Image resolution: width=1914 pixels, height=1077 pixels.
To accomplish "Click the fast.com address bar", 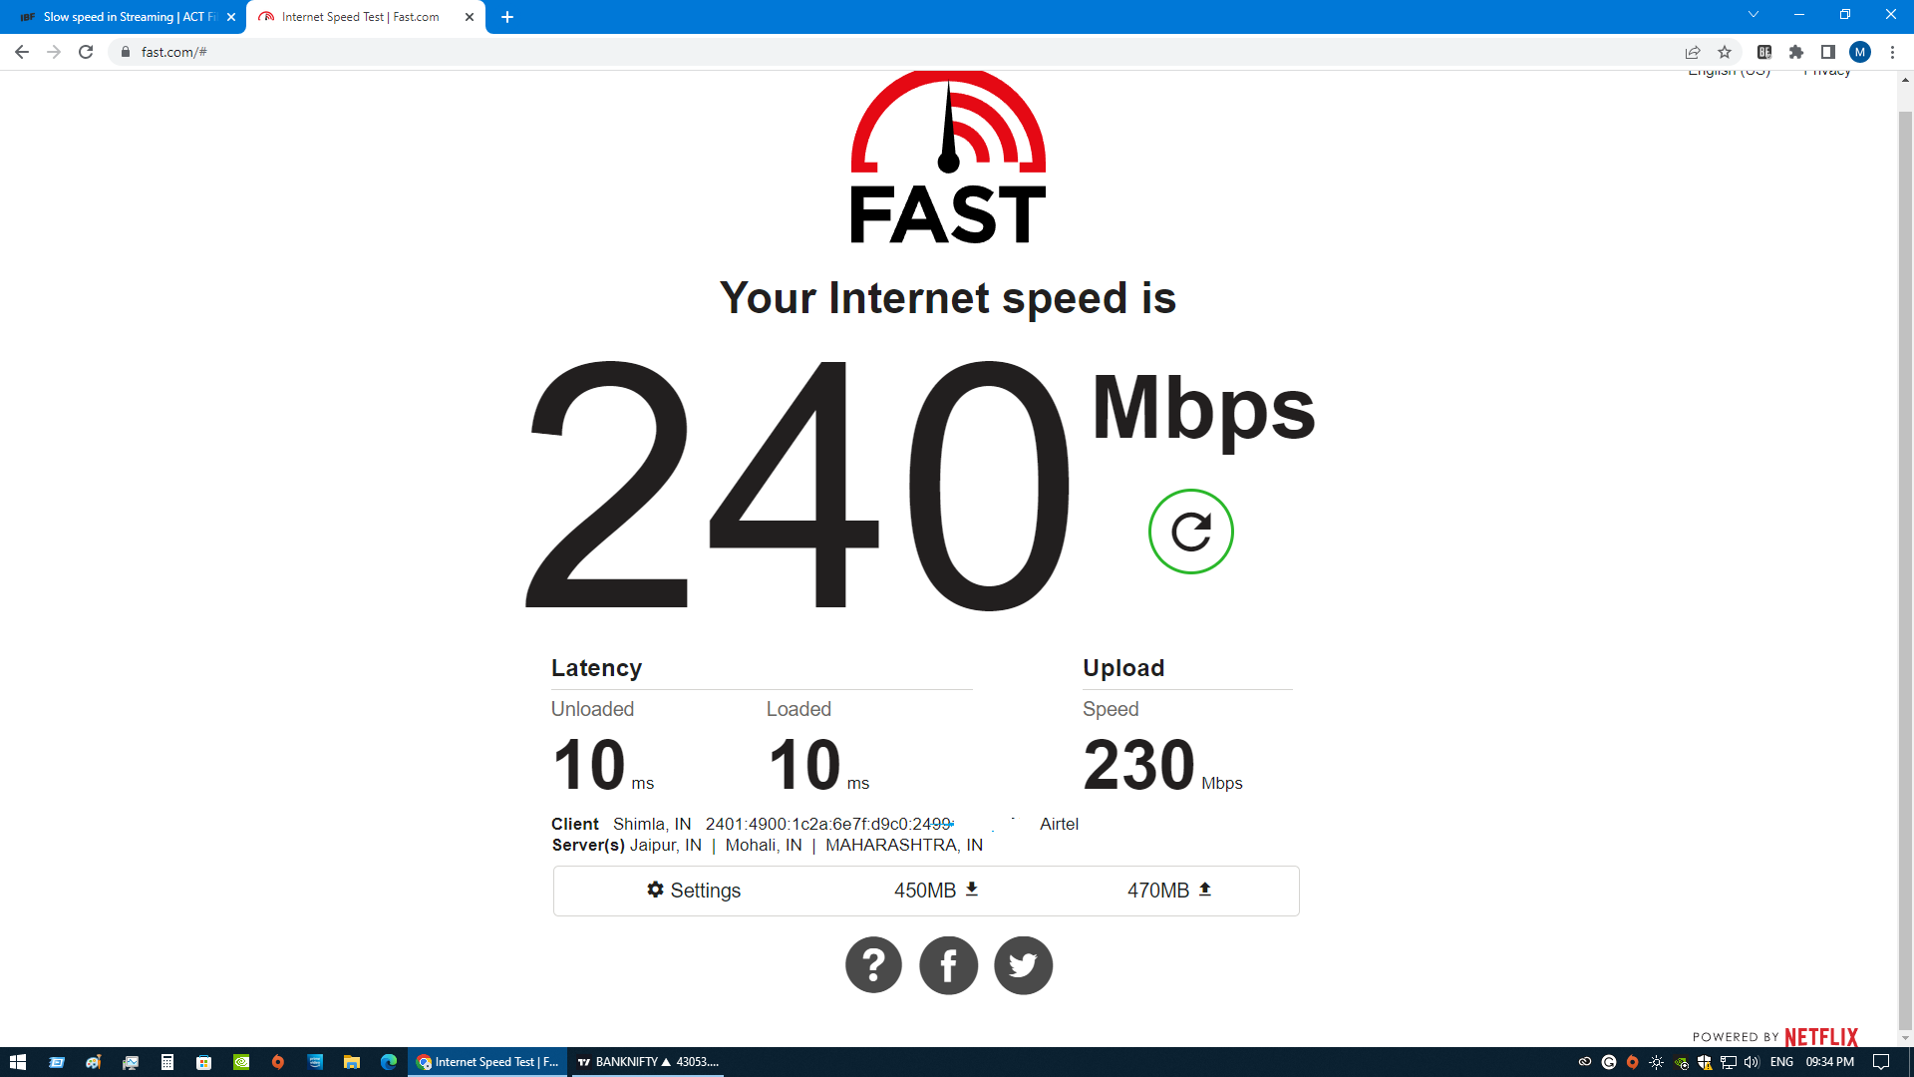I will [x=897, y=52].
